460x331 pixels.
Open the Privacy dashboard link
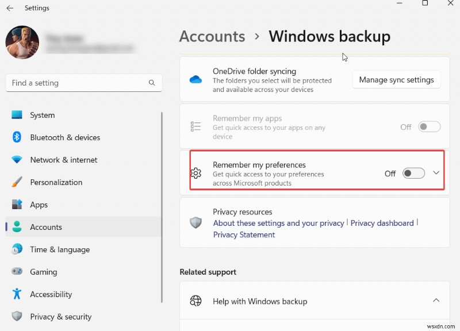[x=382, y=223]
